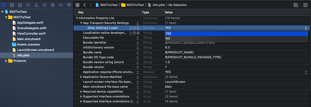Image resolution: width=311 pixels, height=107 pixels.
Task: Click $(PRODUCT_BUNDLE_PACKAGE_TYPE) value cell
Action: (193, 57)
